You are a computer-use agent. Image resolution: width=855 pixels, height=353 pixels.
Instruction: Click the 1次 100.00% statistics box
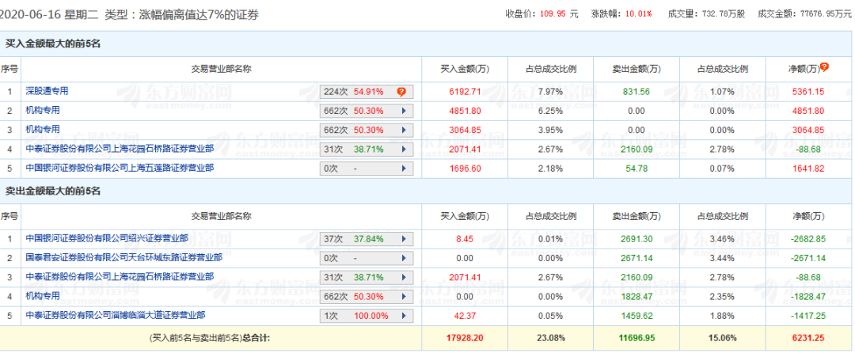coord(360,315)
